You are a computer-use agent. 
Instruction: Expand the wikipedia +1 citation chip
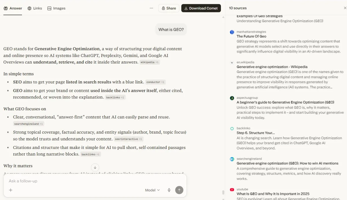[x=150, y=62]
